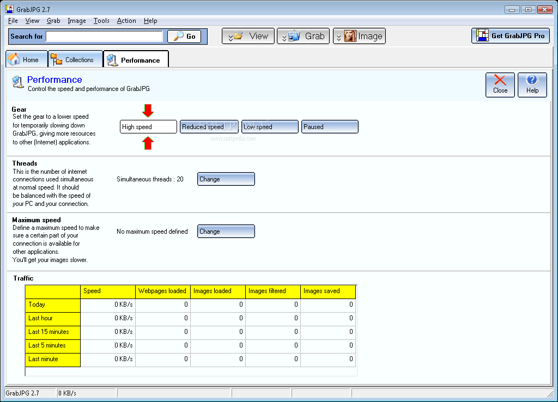This screenshot has height=402, width=558.
Task: Click the blue question mark Help icon
Action: point(532,80)
